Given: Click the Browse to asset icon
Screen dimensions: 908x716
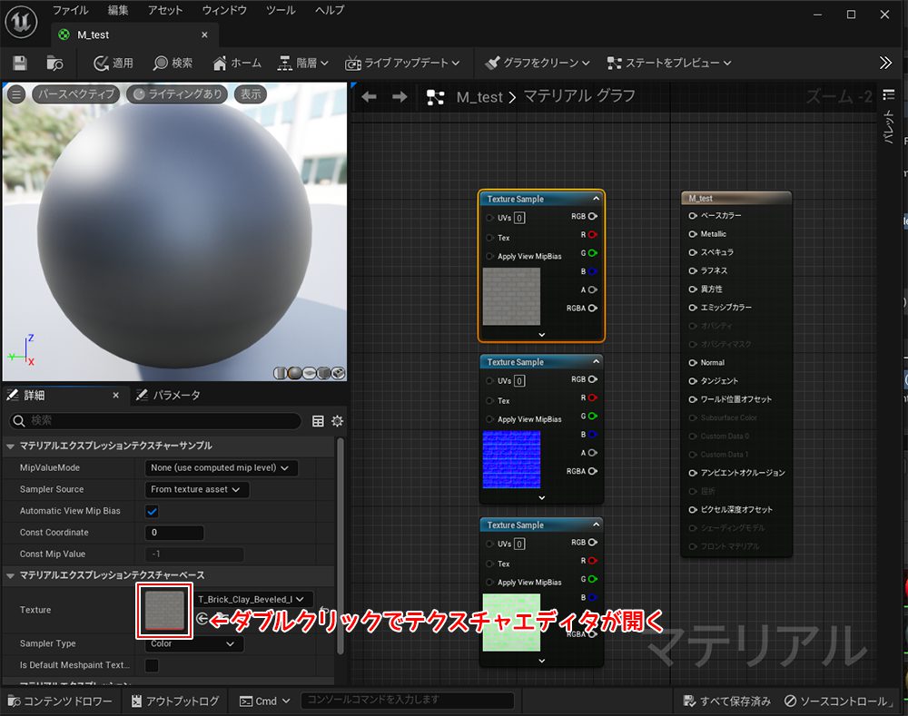Looking at the screenshot, I should 55,64.
